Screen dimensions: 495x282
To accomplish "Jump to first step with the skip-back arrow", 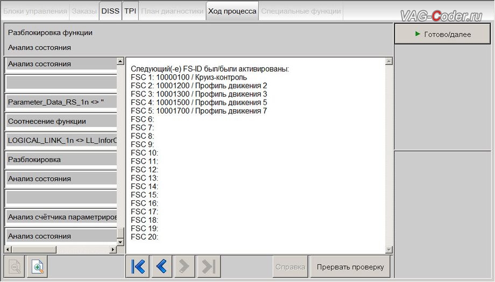I will [x=138, y=266].
